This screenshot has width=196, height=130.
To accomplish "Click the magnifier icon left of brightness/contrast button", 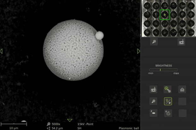I will click(153, 101).
